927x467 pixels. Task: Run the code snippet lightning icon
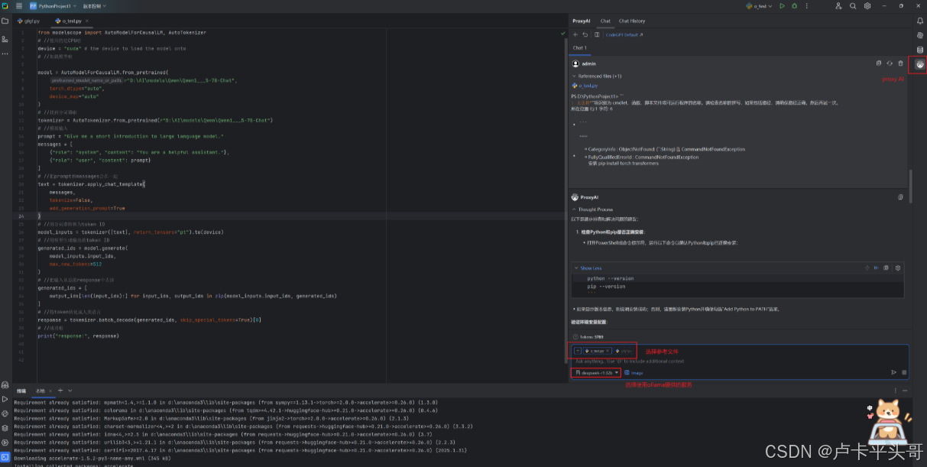pos(867,268)
